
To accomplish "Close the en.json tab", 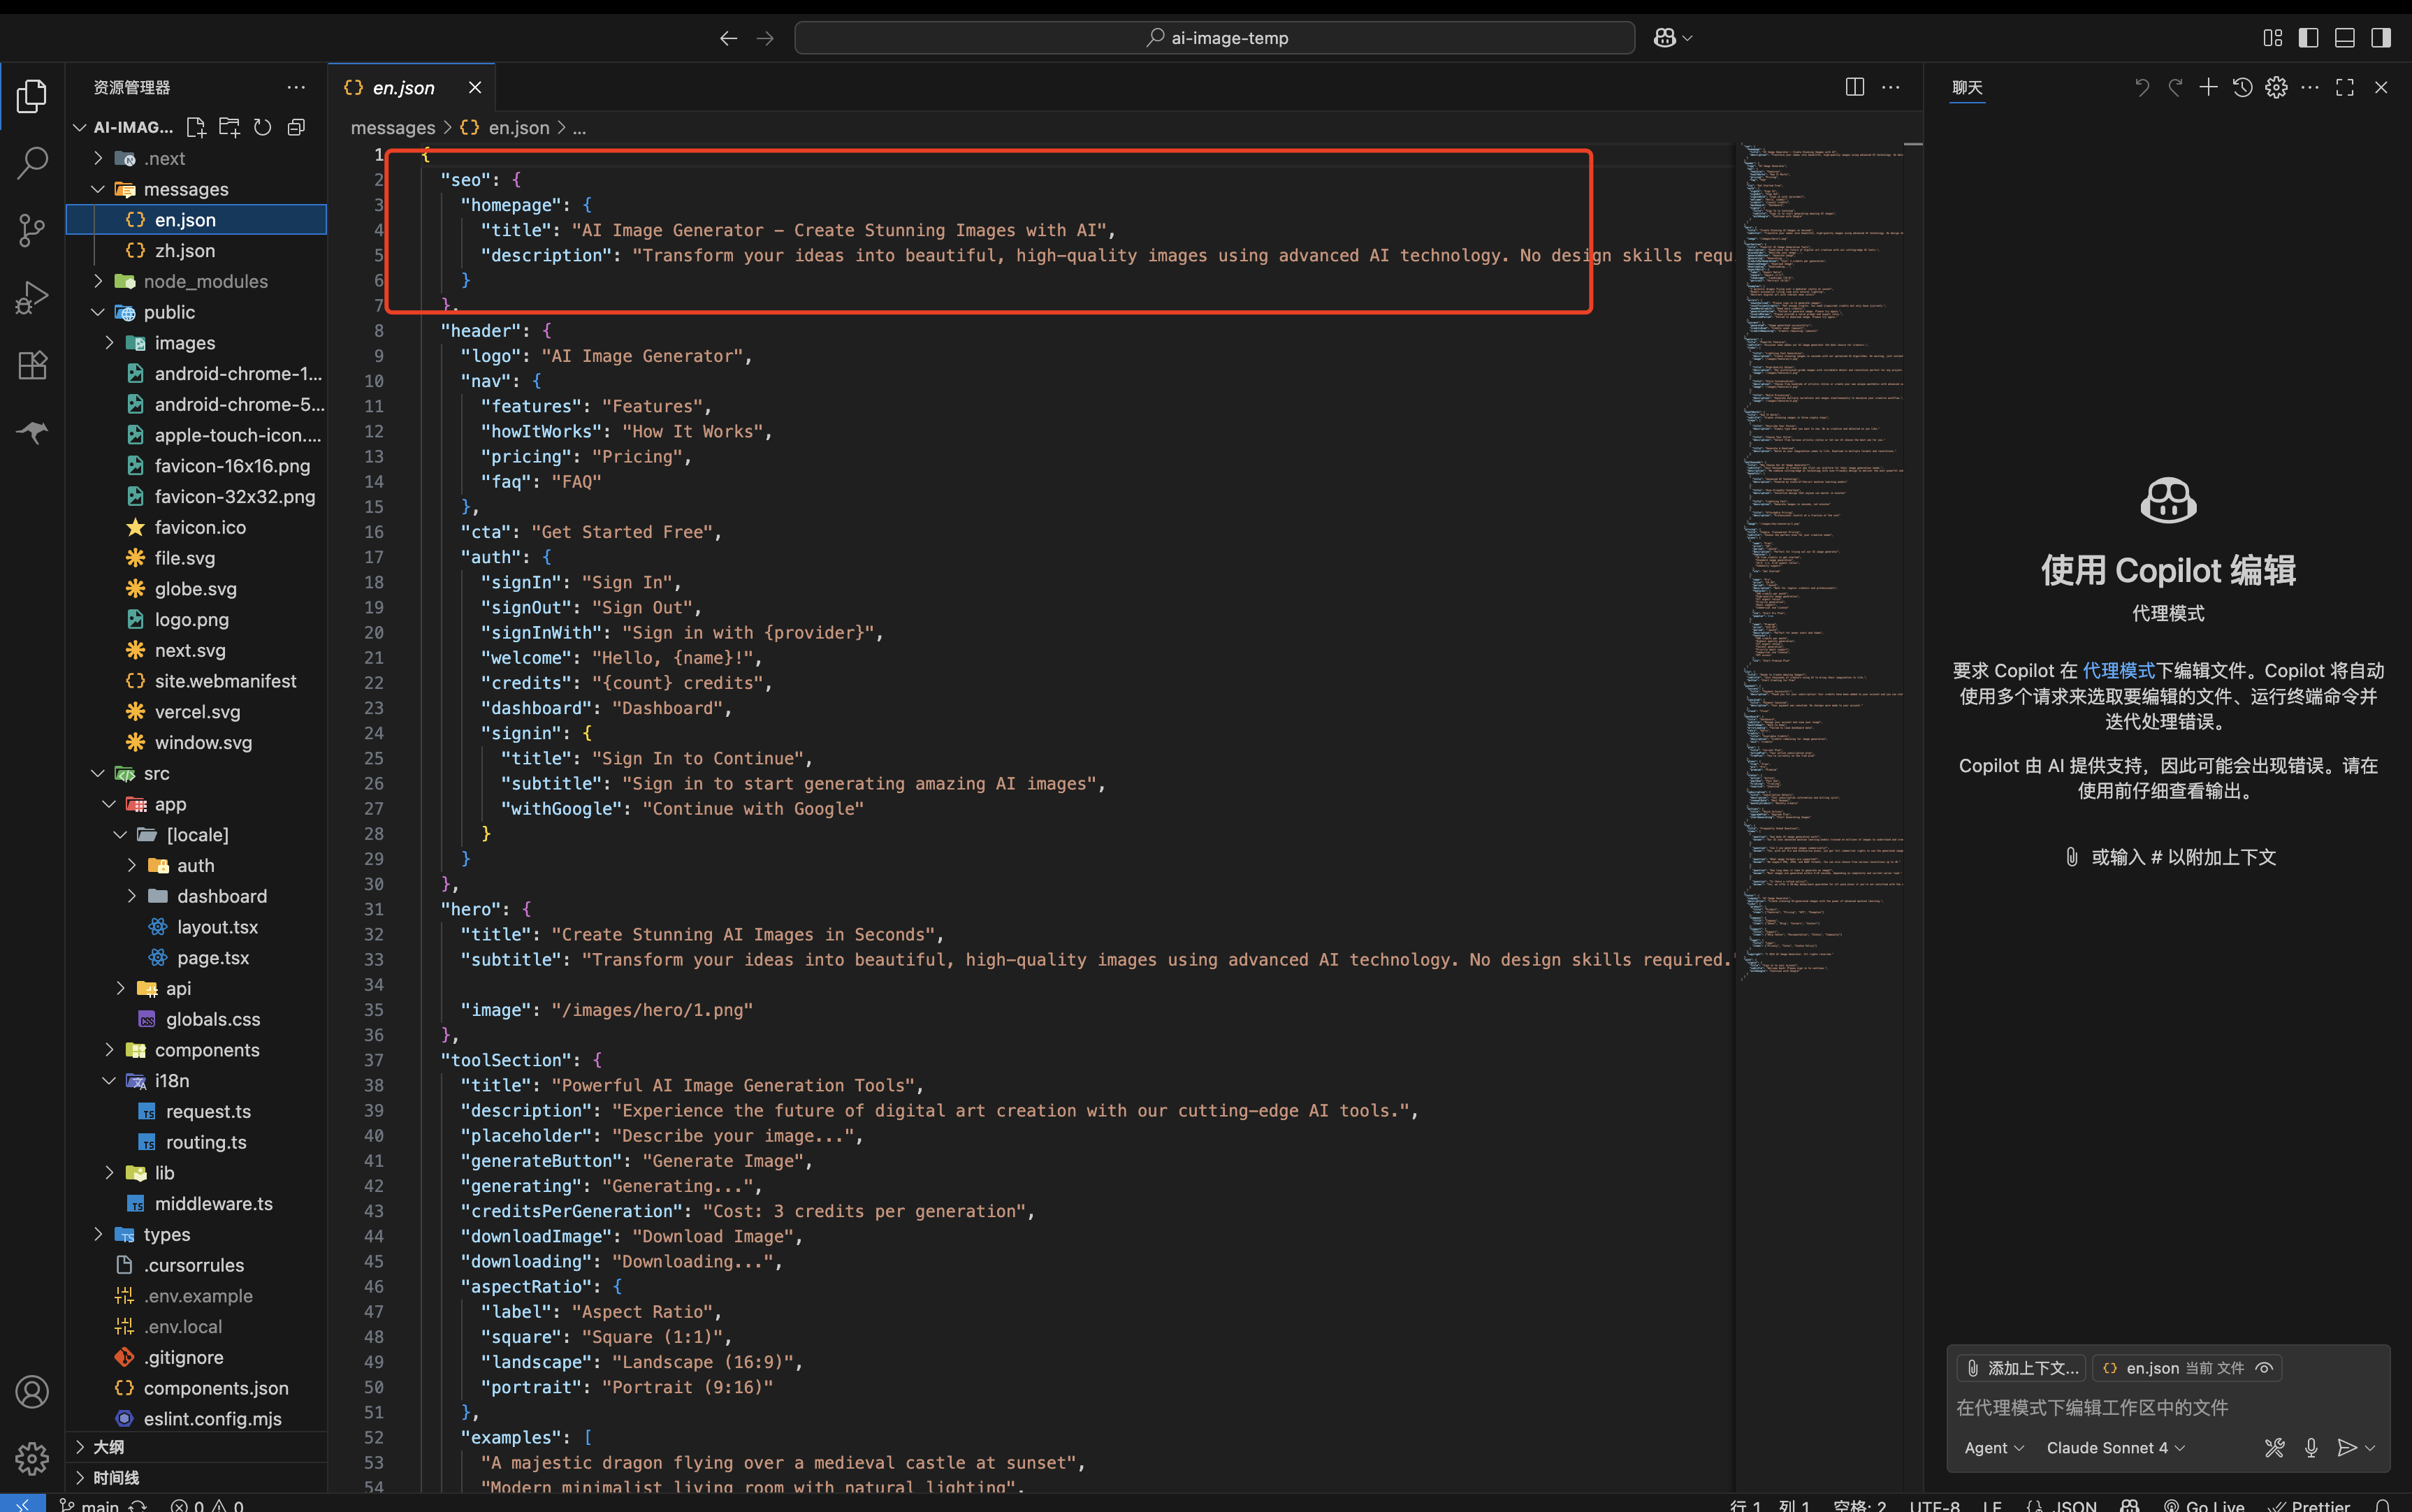I will pos(475,87).
